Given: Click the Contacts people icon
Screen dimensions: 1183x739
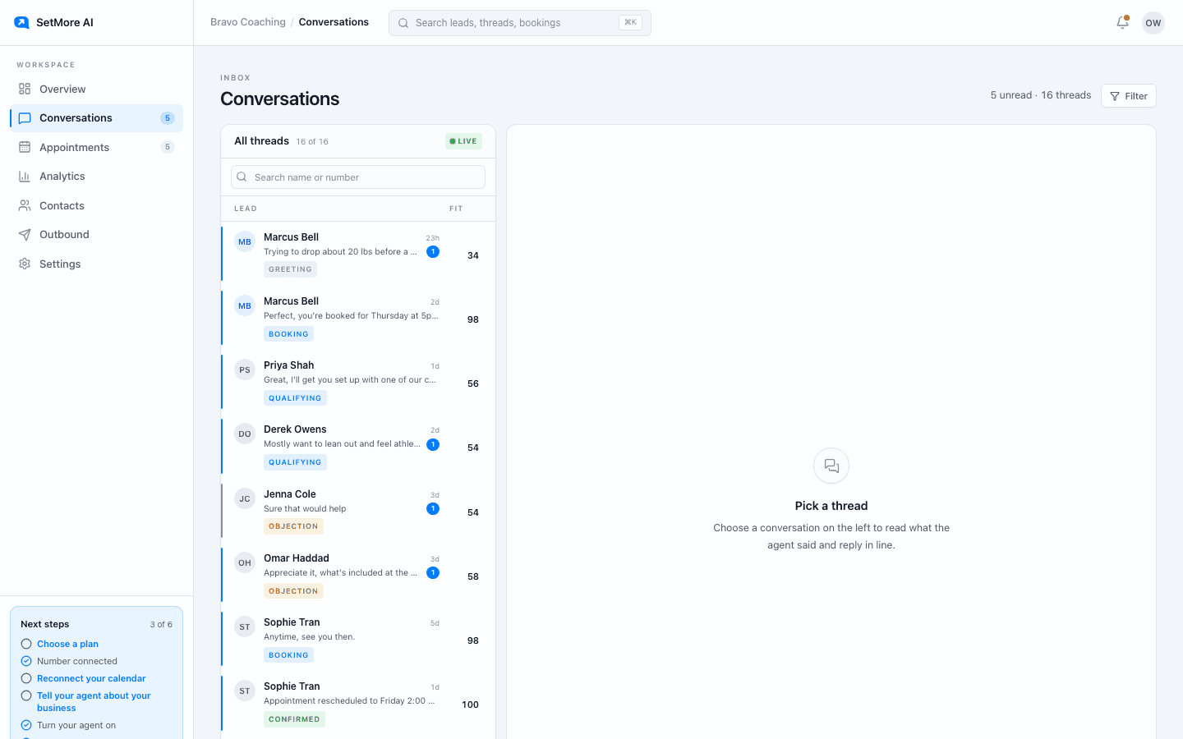Looking at the screenshot, I should 25,205.
